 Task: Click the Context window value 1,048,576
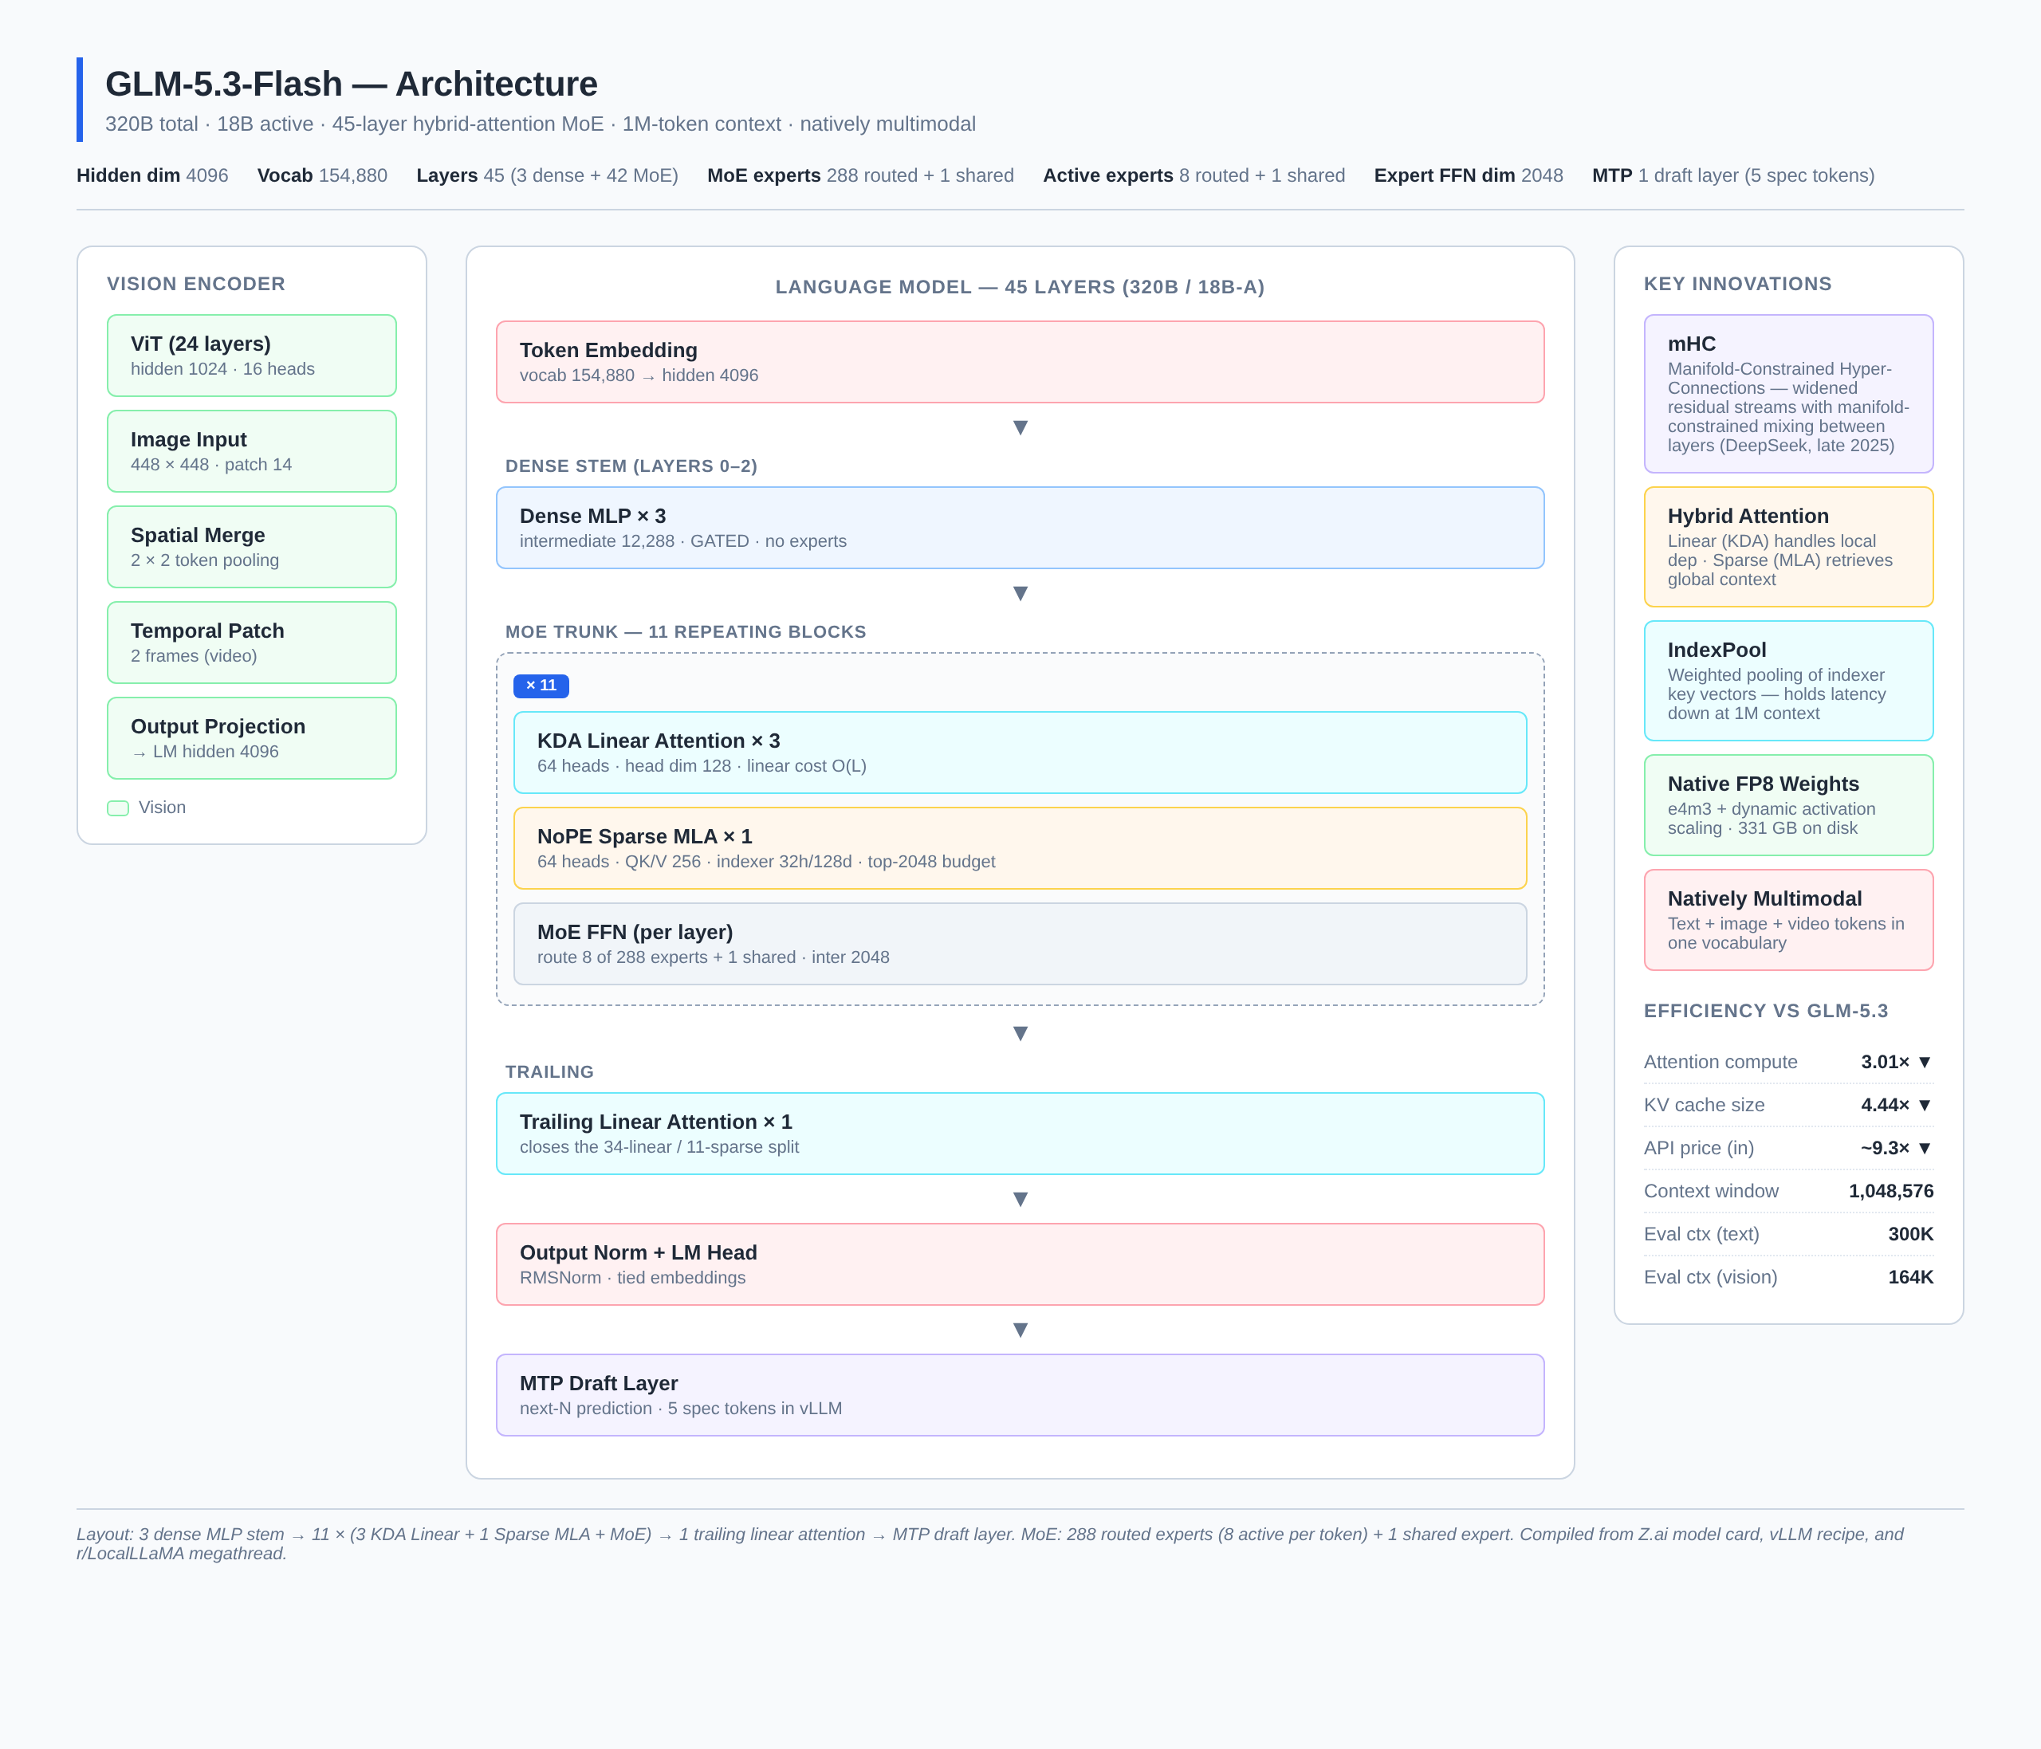1890,1191
